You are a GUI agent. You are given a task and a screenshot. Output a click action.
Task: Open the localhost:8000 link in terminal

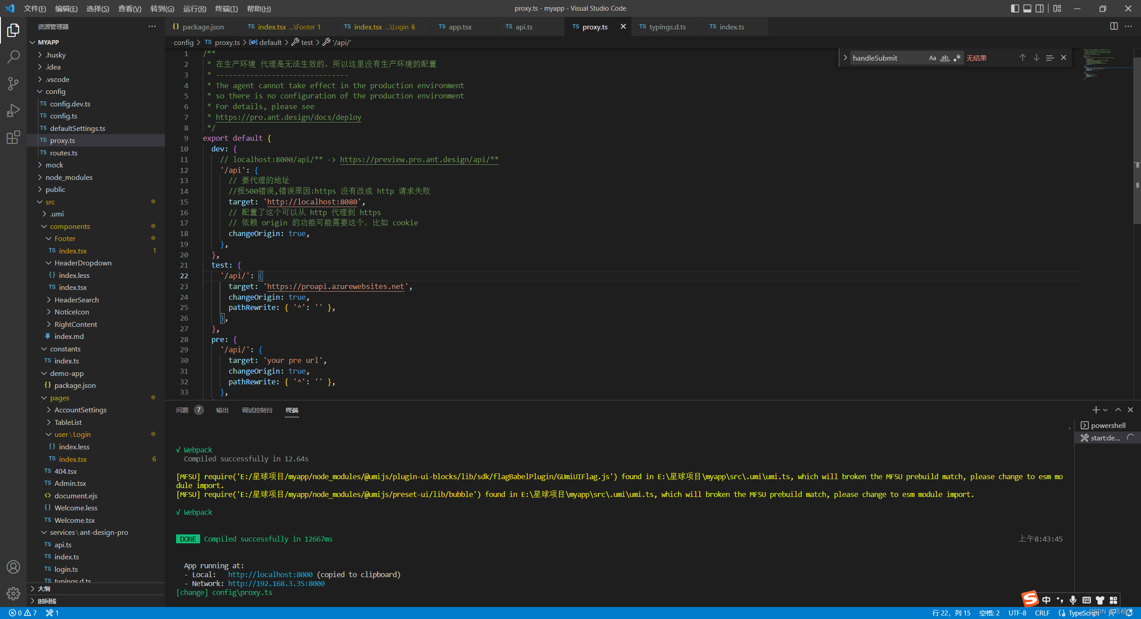tap(270, 574)
